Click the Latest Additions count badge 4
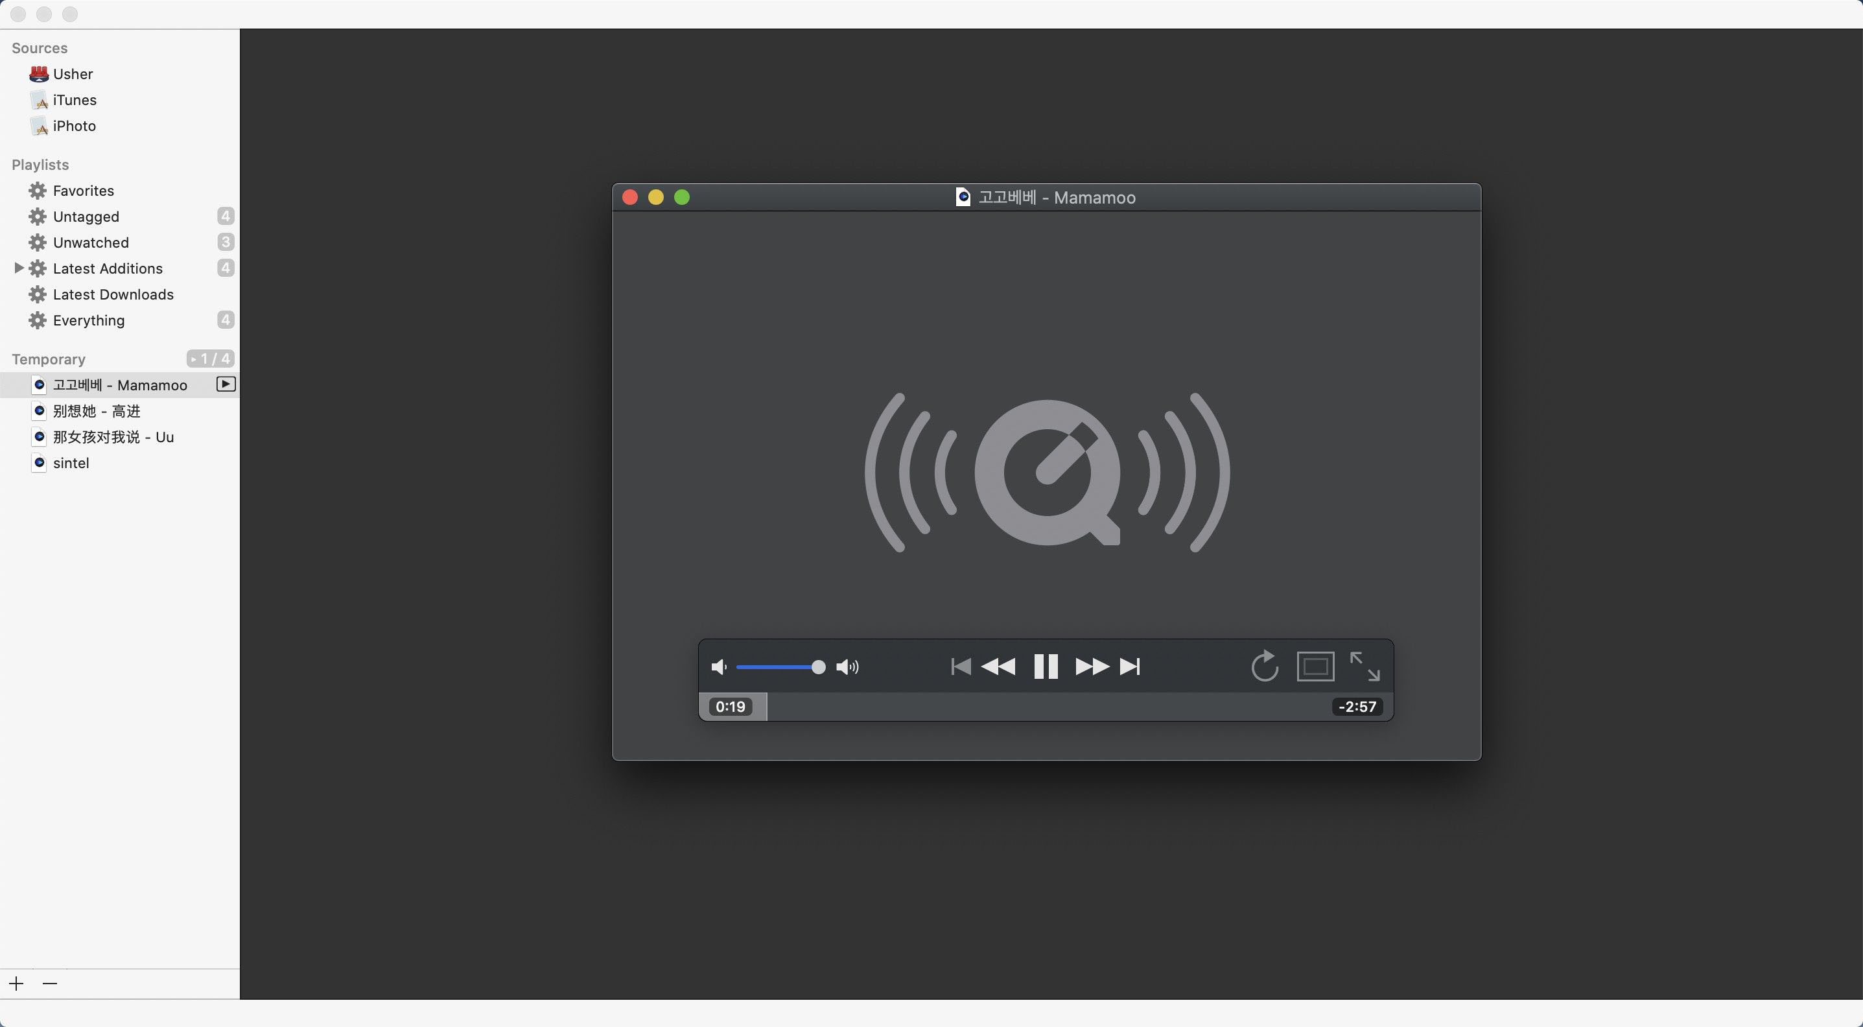1863x1027 pixels. click(226, 268)
